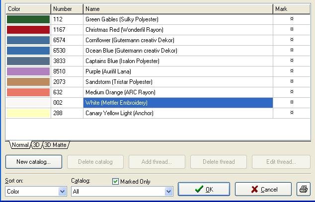This screenshot has height=202, width=315.
Task: Sort by the Number column header
Action: tap(67, 9)
